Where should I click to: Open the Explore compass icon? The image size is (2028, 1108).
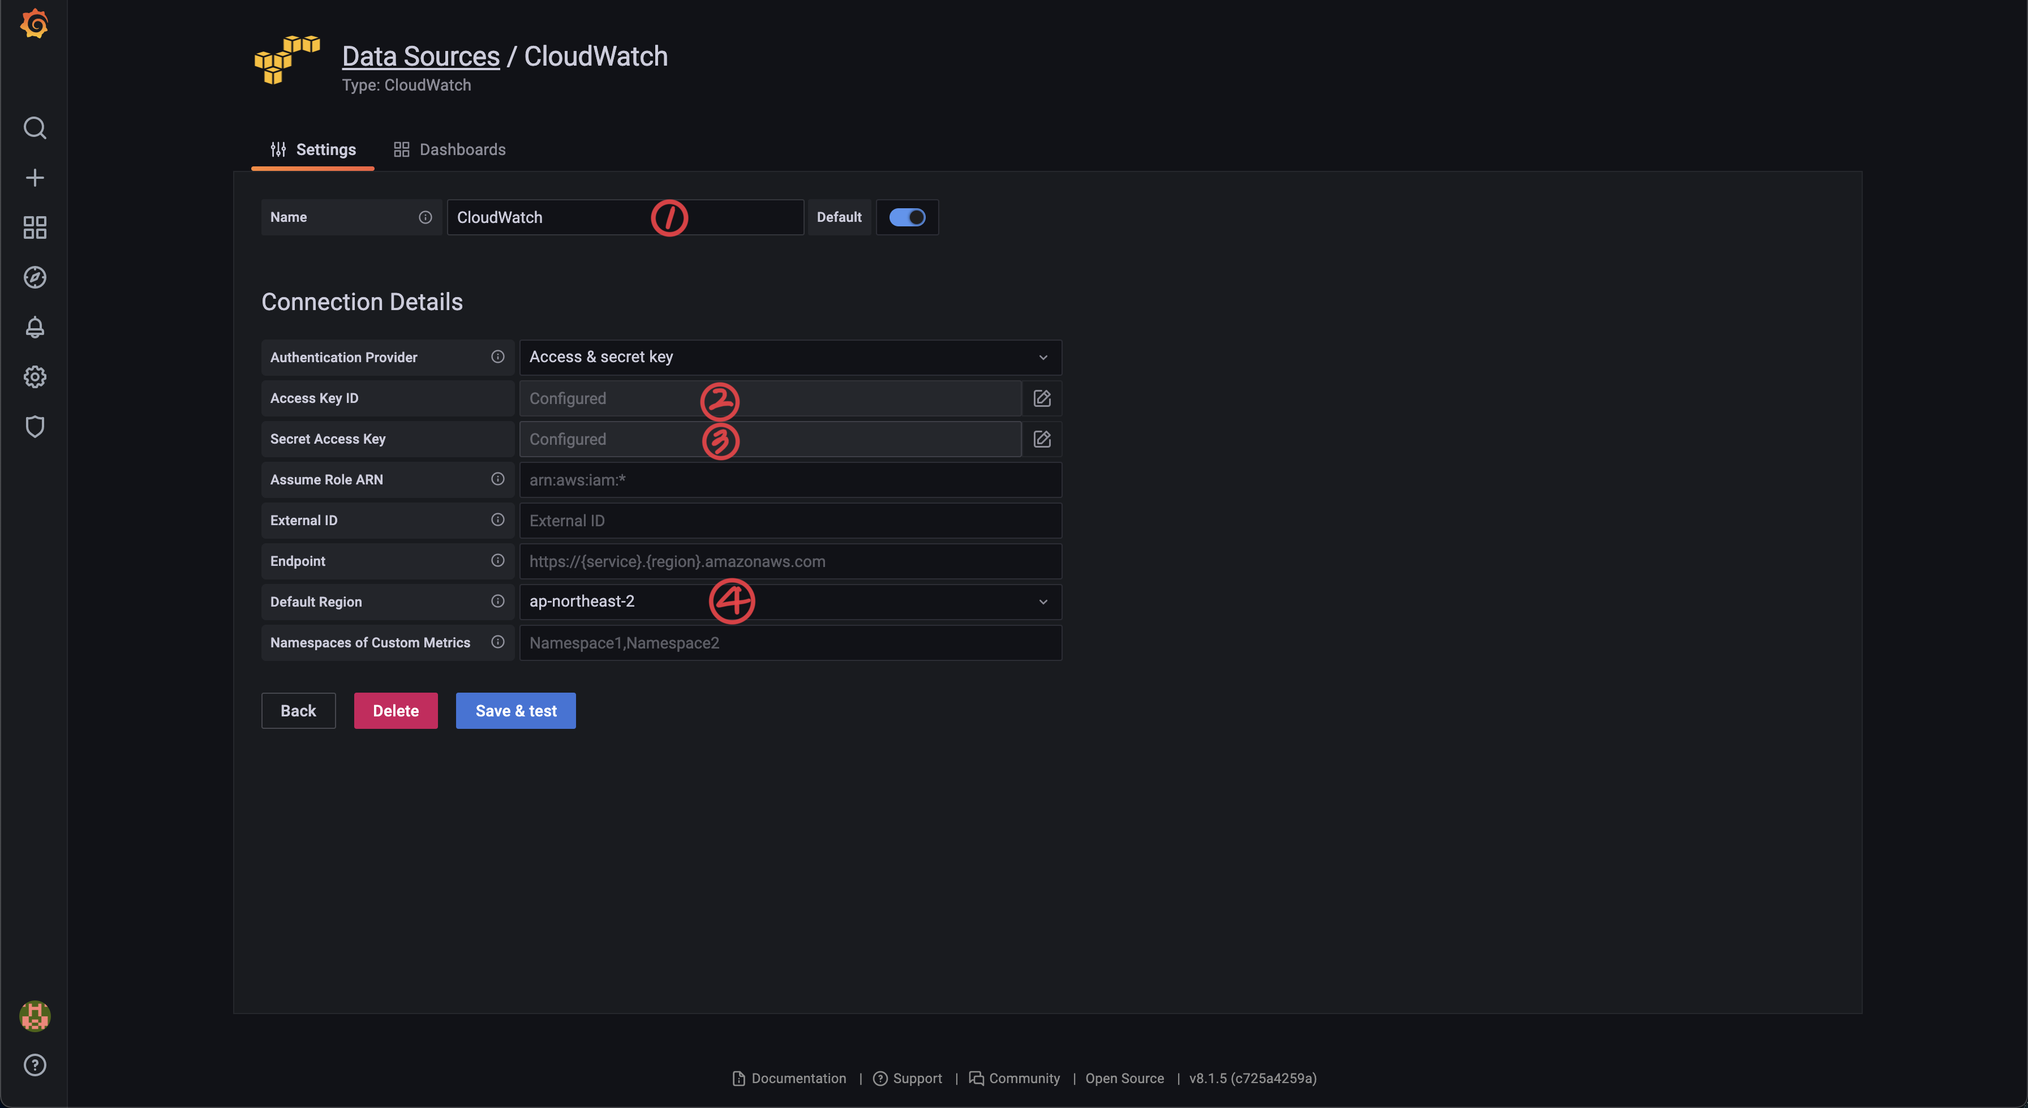pyautogui.click(x=35, y=277)
